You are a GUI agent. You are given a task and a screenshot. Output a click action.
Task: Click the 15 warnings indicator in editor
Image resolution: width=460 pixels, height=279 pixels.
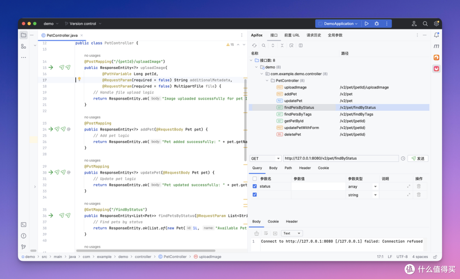[x=230, y=45]
